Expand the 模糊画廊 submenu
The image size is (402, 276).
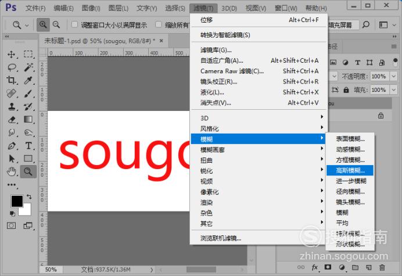(x=259, y=150)
